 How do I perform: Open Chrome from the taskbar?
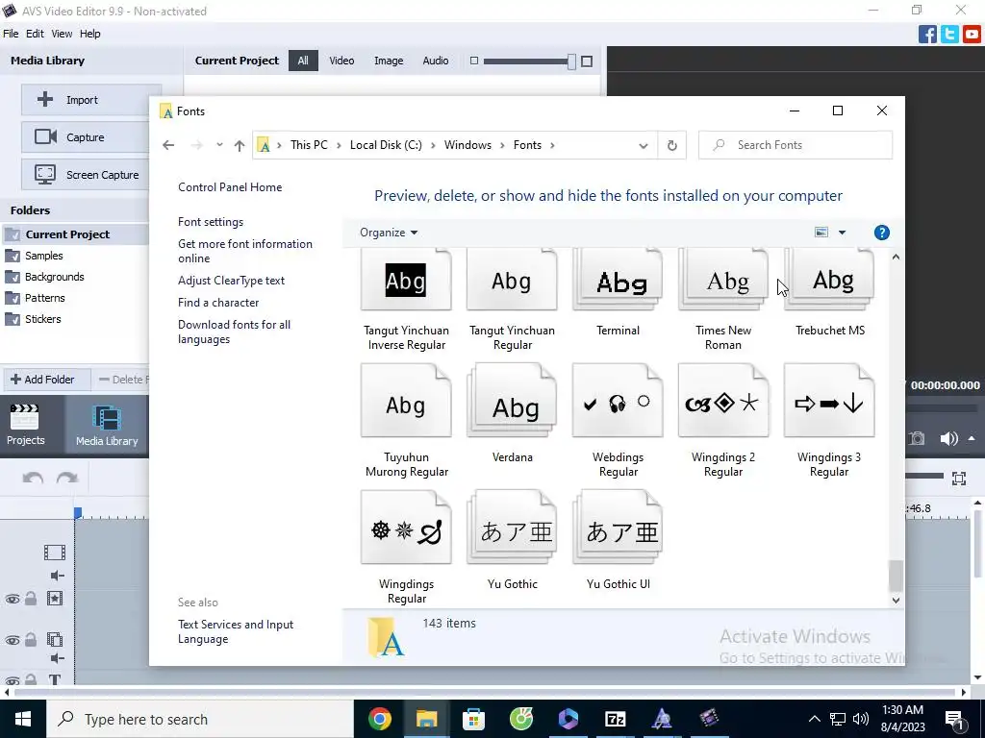[x=379, y=719]
